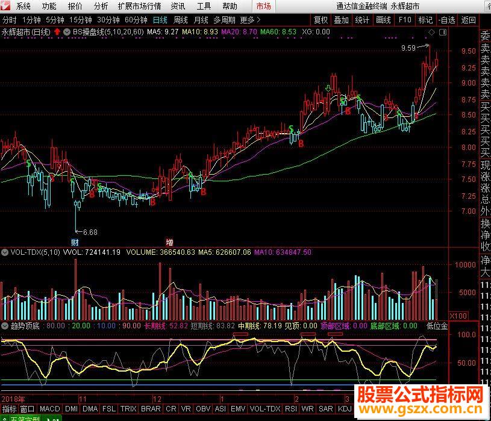
Task: Select the 周线 weekly period
Action: [x=180, y=20]
